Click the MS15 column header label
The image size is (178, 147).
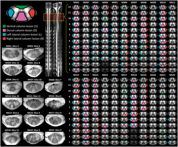pyautogui.click(x=105, y=75)
